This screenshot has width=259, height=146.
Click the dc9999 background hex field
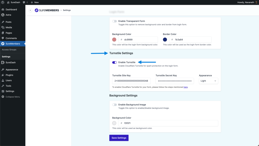(x=138, y=40)
